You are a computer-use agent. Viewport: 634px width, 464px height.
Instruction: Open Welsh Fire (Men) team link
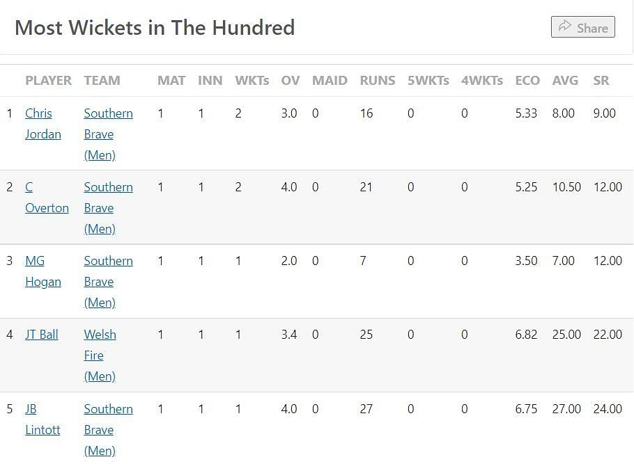point(100,355)
